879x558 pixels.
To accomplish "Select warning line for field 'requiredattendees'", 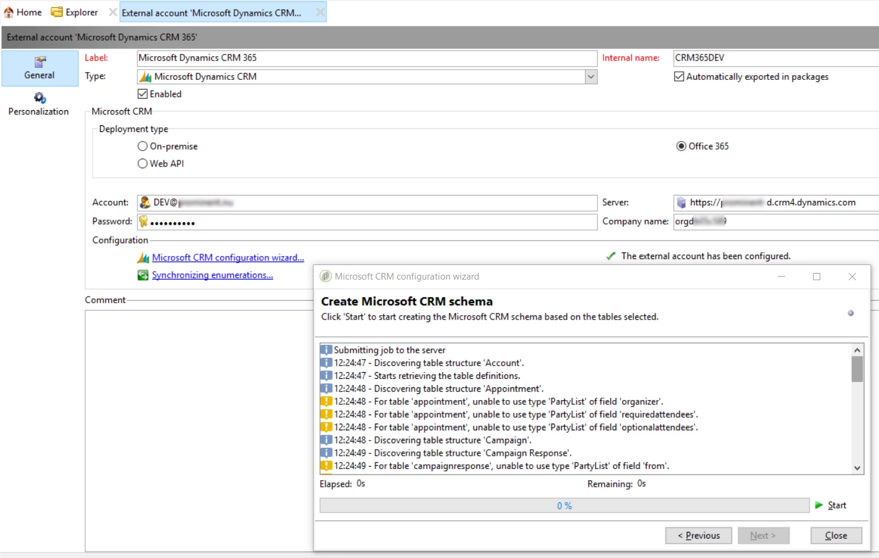I will [x=516, y=415].
